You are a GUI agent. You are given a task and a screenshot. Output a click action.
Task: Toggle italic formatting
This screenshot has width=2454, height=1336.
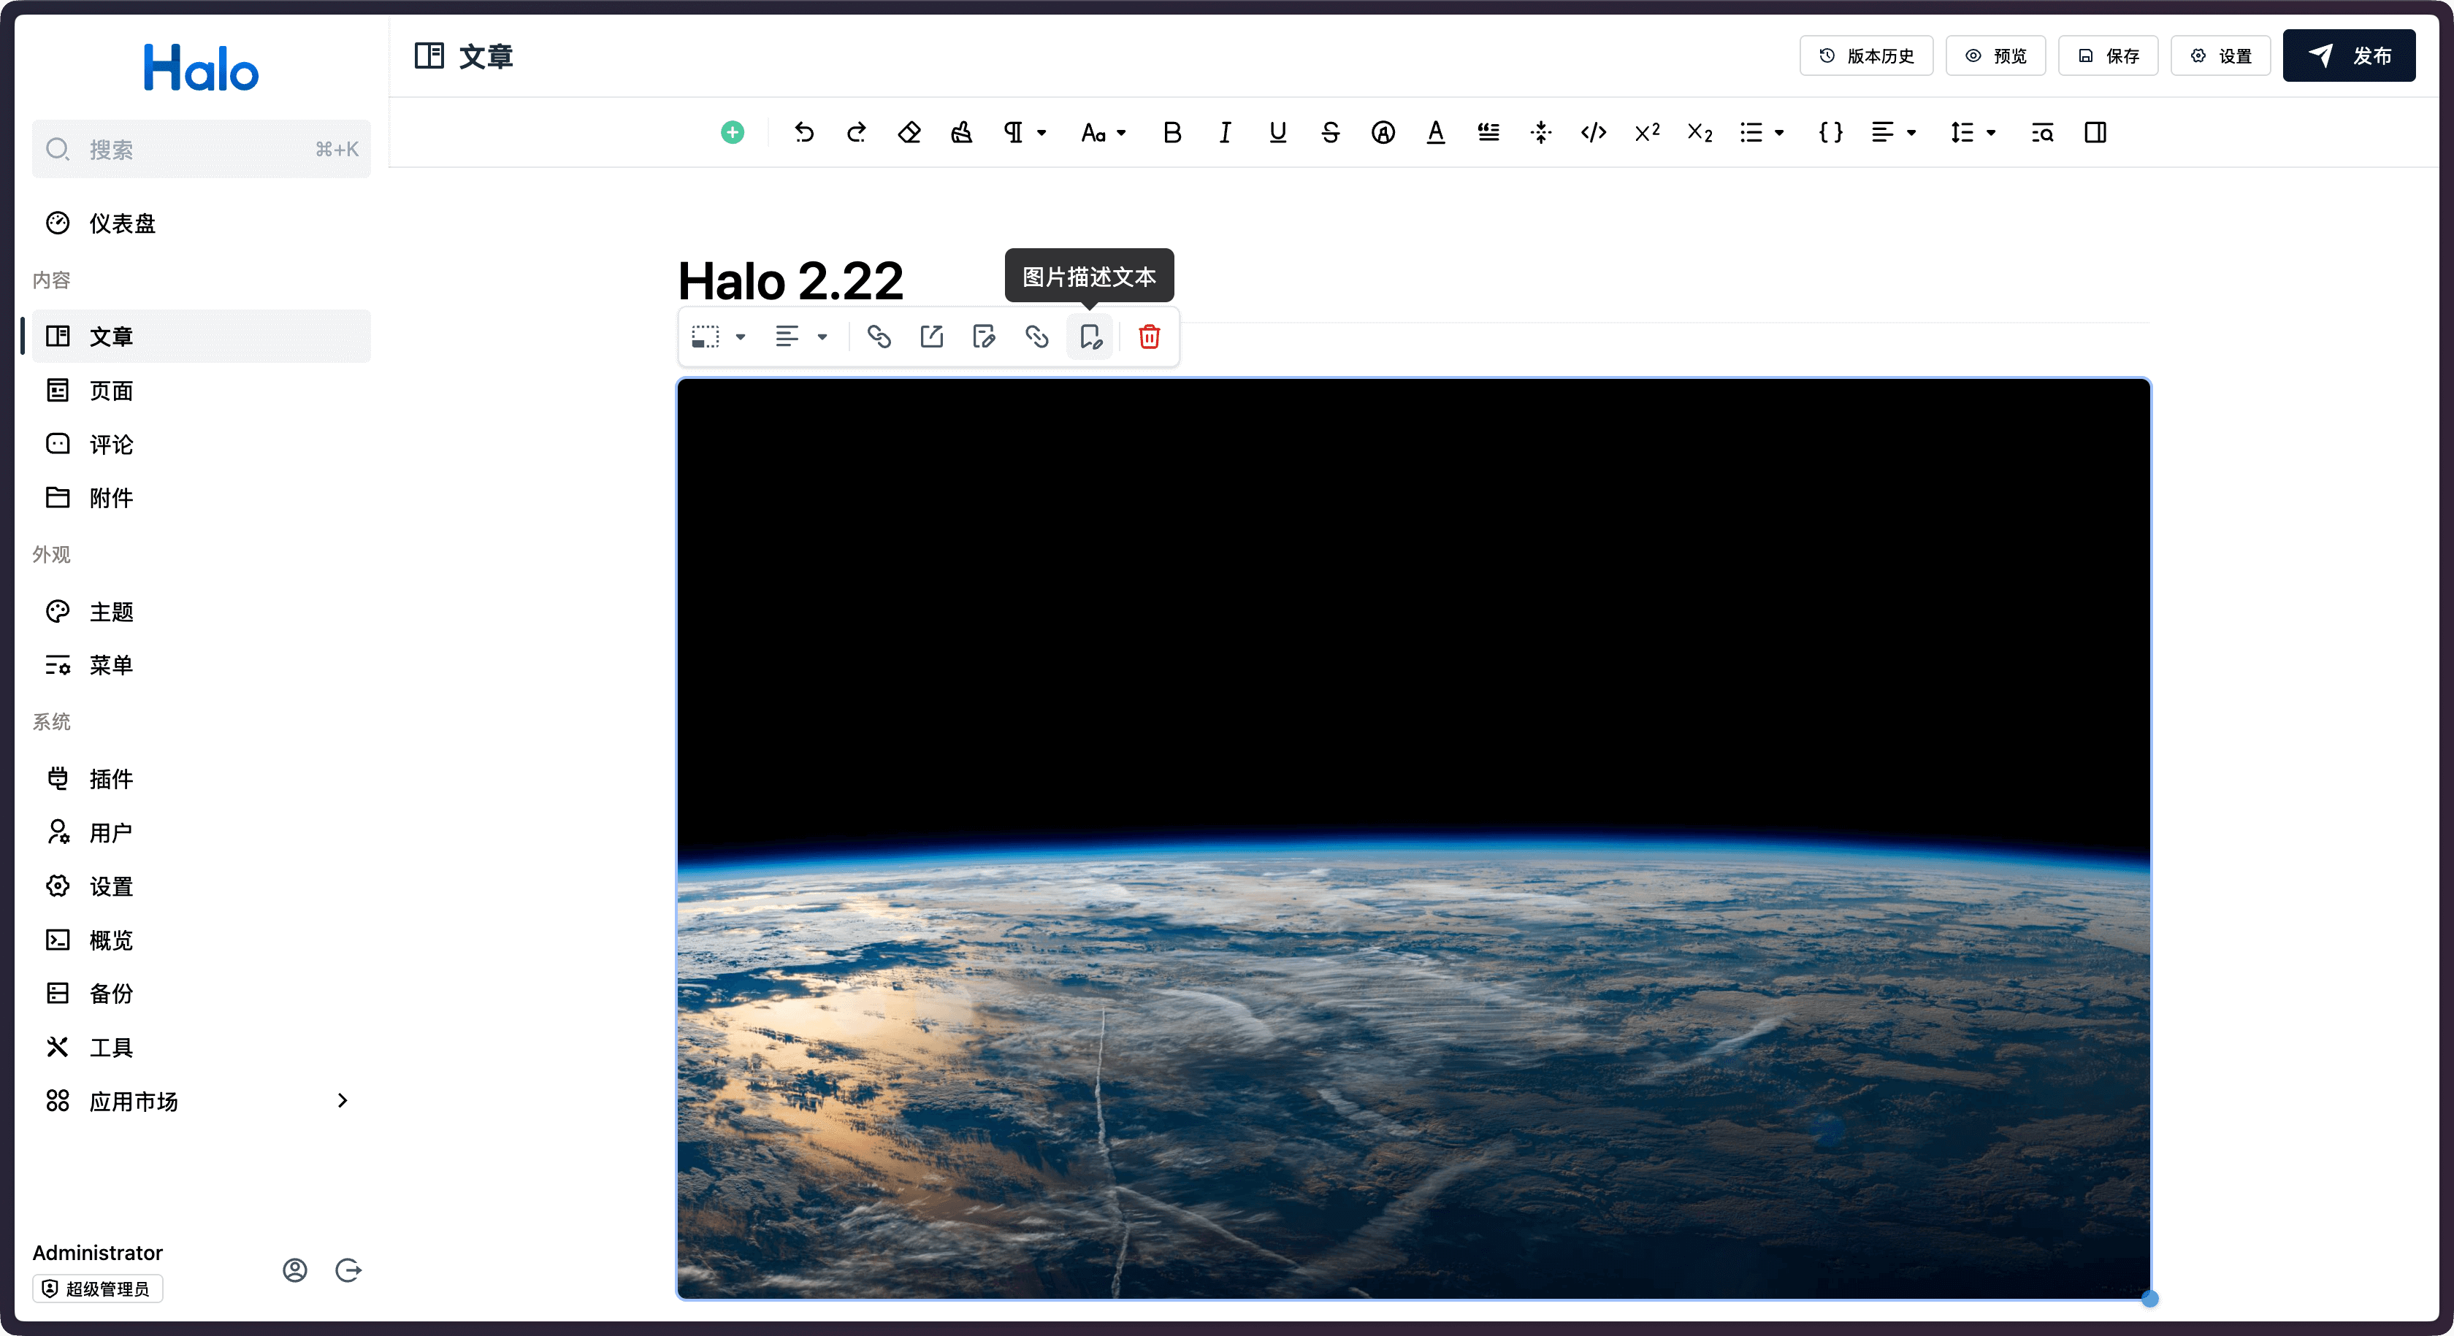(1224, 132)
